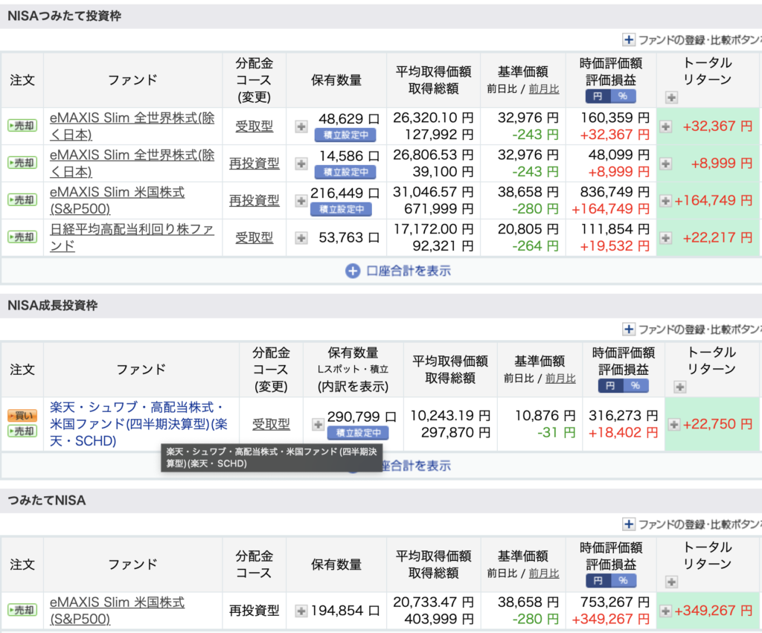This screenshot has width=762, height=633.
Task: Click plus icon beside 194,854口 holdings
Action: (x=301, y=611)
